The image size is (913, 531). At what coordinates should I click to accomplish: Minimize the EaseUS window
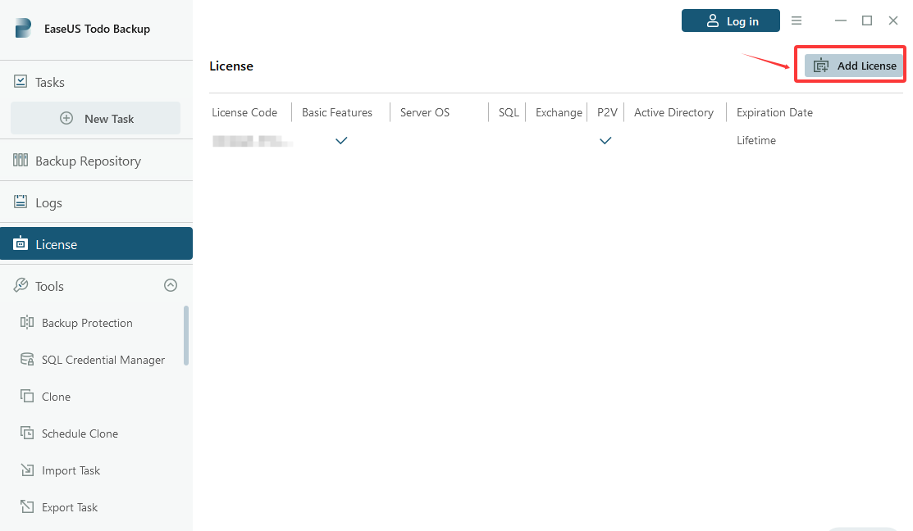841,21
